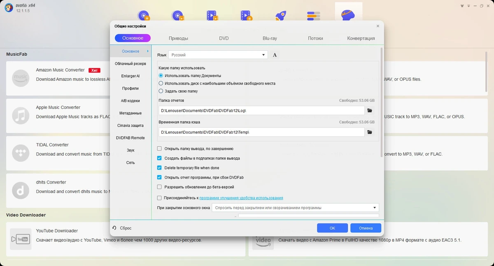
Task: Open 'Сеть' settings section
Action: (130, 162)
